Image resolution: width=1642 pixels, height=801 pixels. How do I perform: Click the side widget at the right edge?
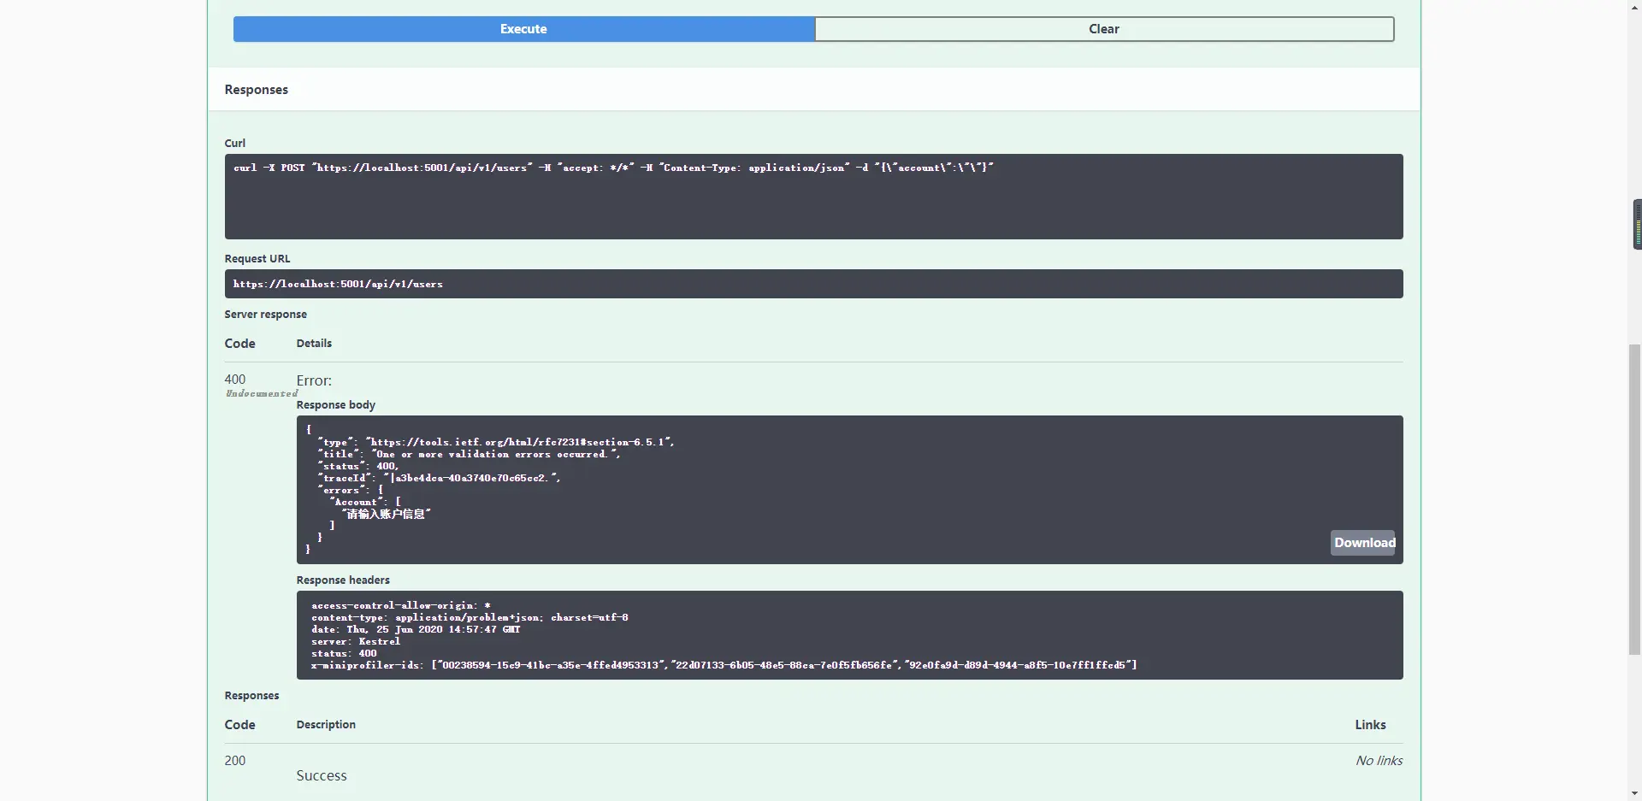pos(1637,224)
